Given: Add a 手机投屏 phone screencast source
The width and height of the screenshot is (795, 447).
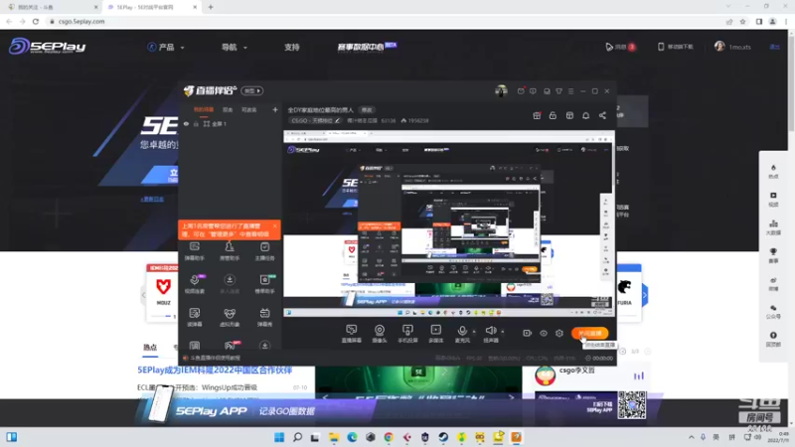Looking at the screenshot, I should point(407,334).
